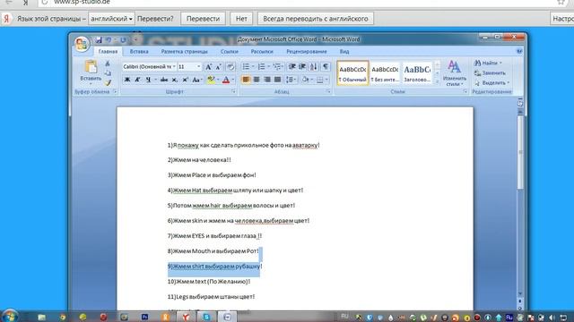574x322 pixels.
Task: Apply the Без интервала style
Action: pos(385,73)
